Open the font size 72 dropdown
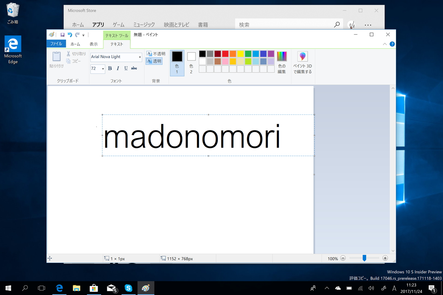This screenshot has width=443, height=295. pyautogui.click(x=102, y=69)
